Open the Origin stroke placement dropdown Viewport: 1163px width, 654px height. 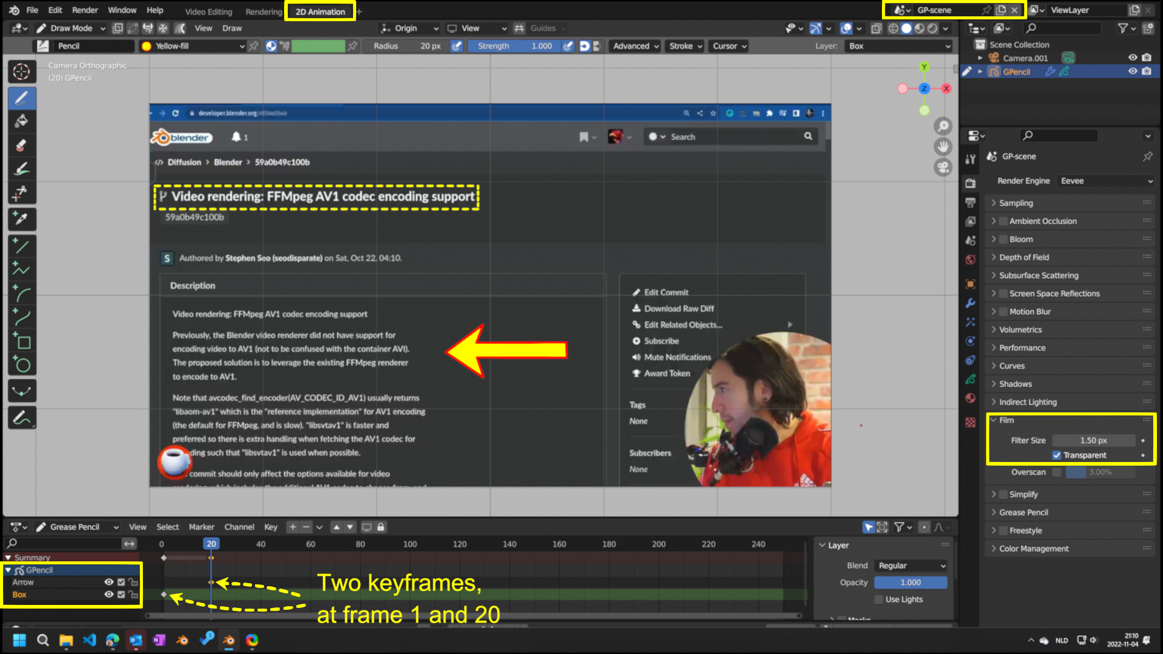click(x=409, y=28)
